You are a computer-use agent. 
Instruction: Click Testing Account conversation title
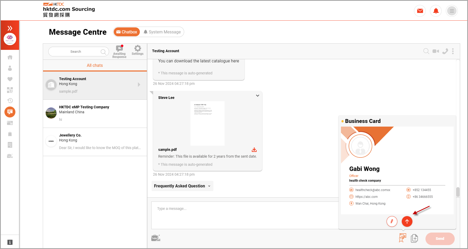click(166, 51)
